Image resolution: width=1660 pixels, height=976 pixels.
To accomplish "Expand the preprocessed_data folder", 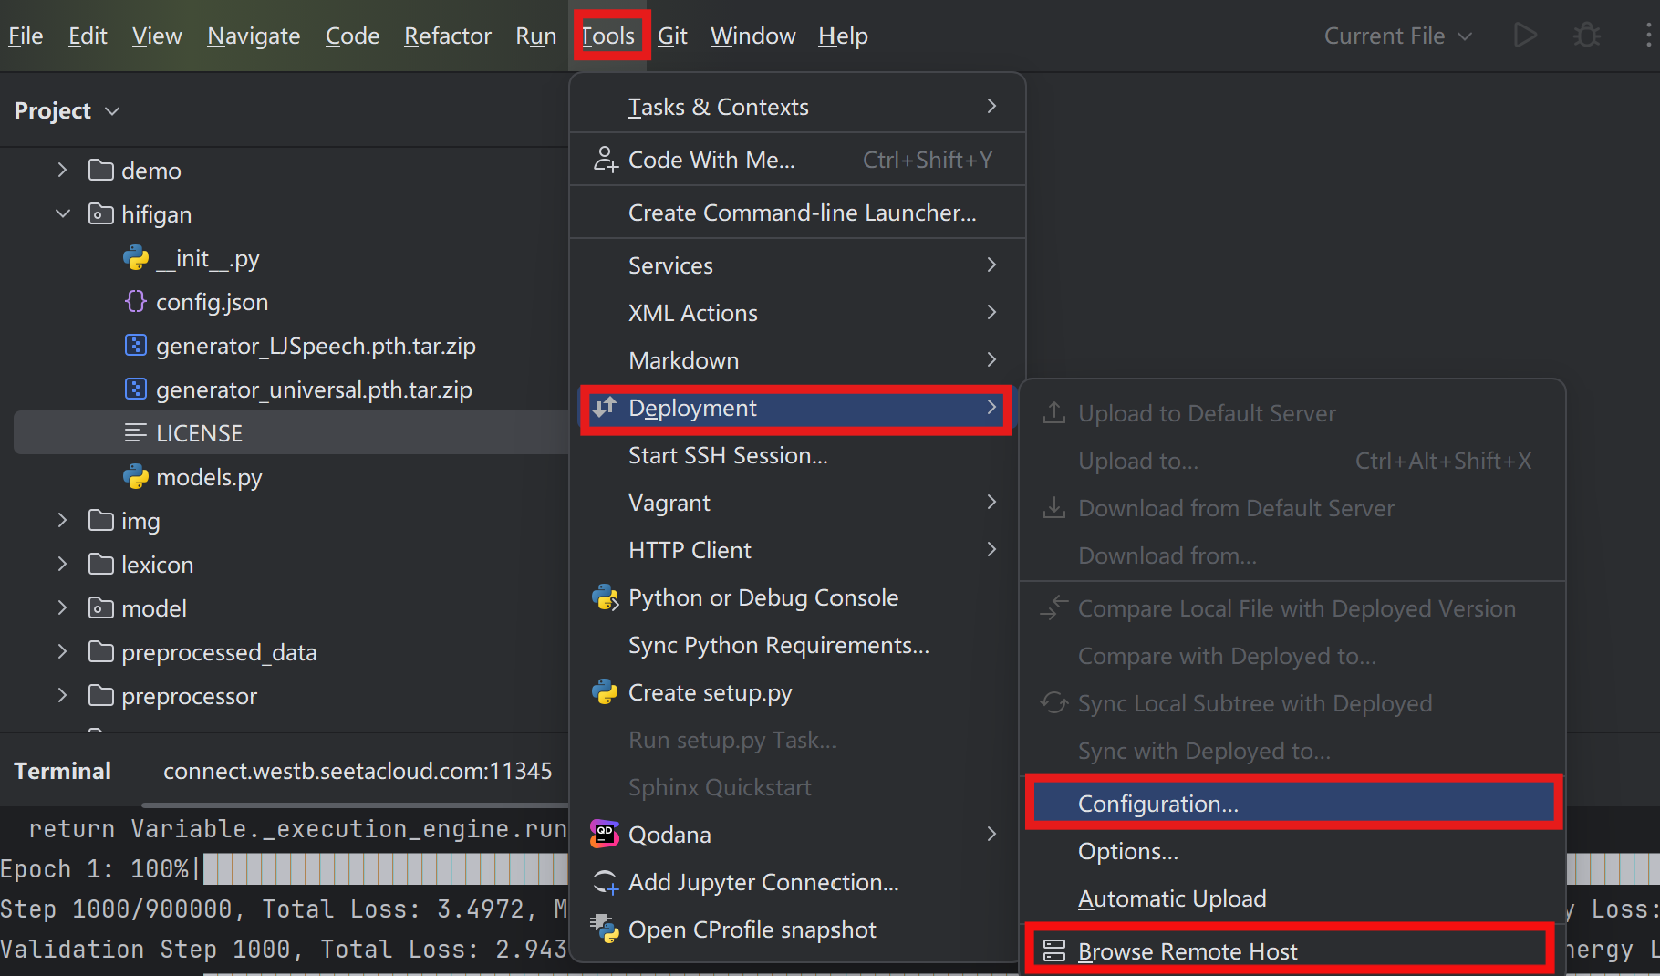I will click(63, 652).
